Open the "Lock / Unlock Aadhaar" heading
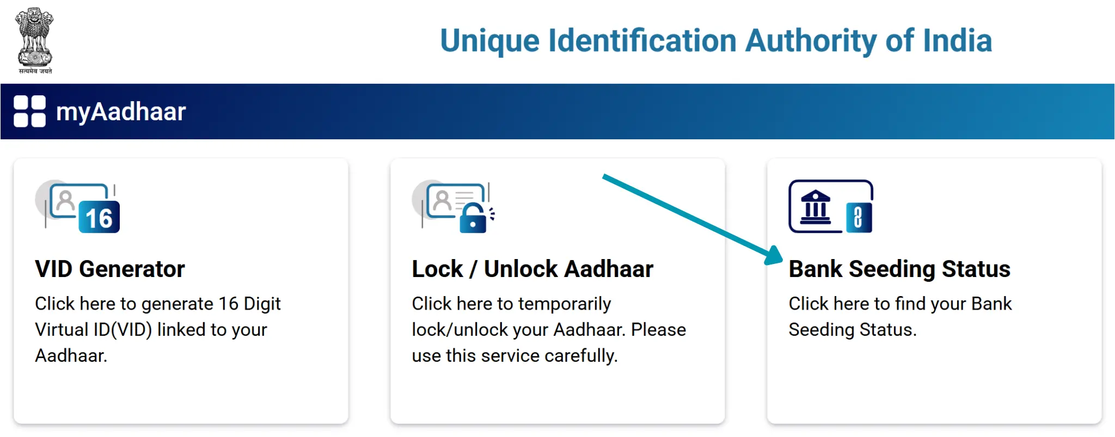 532,269
